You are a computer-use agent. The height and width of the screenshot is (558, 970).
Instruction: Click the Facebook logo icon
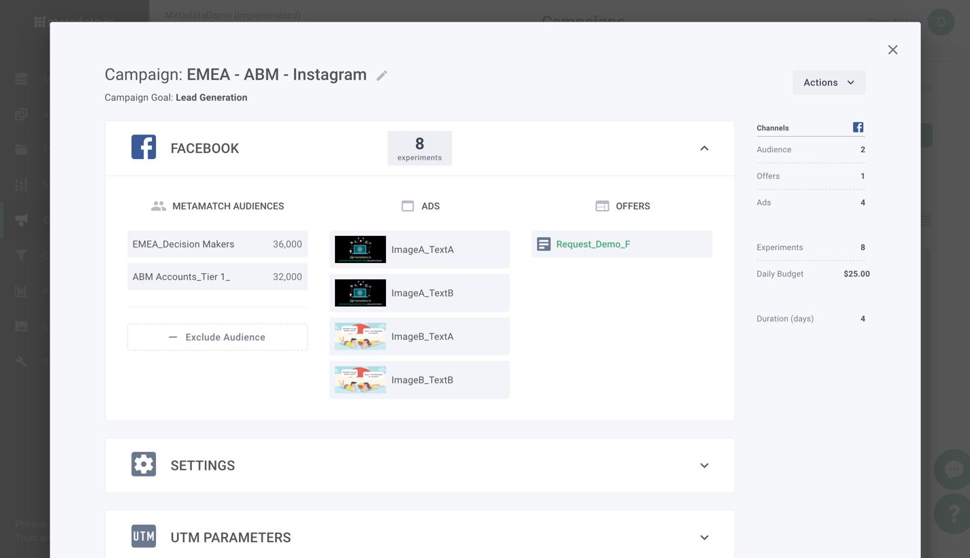144,147
